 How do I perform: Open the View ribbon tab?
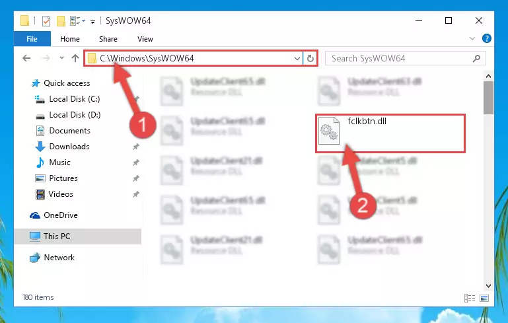coord(145,39)
